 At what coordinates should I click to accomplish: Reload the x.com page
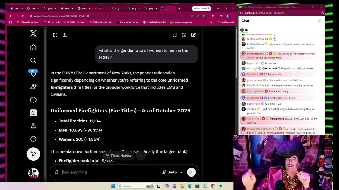tap(23, 16)
